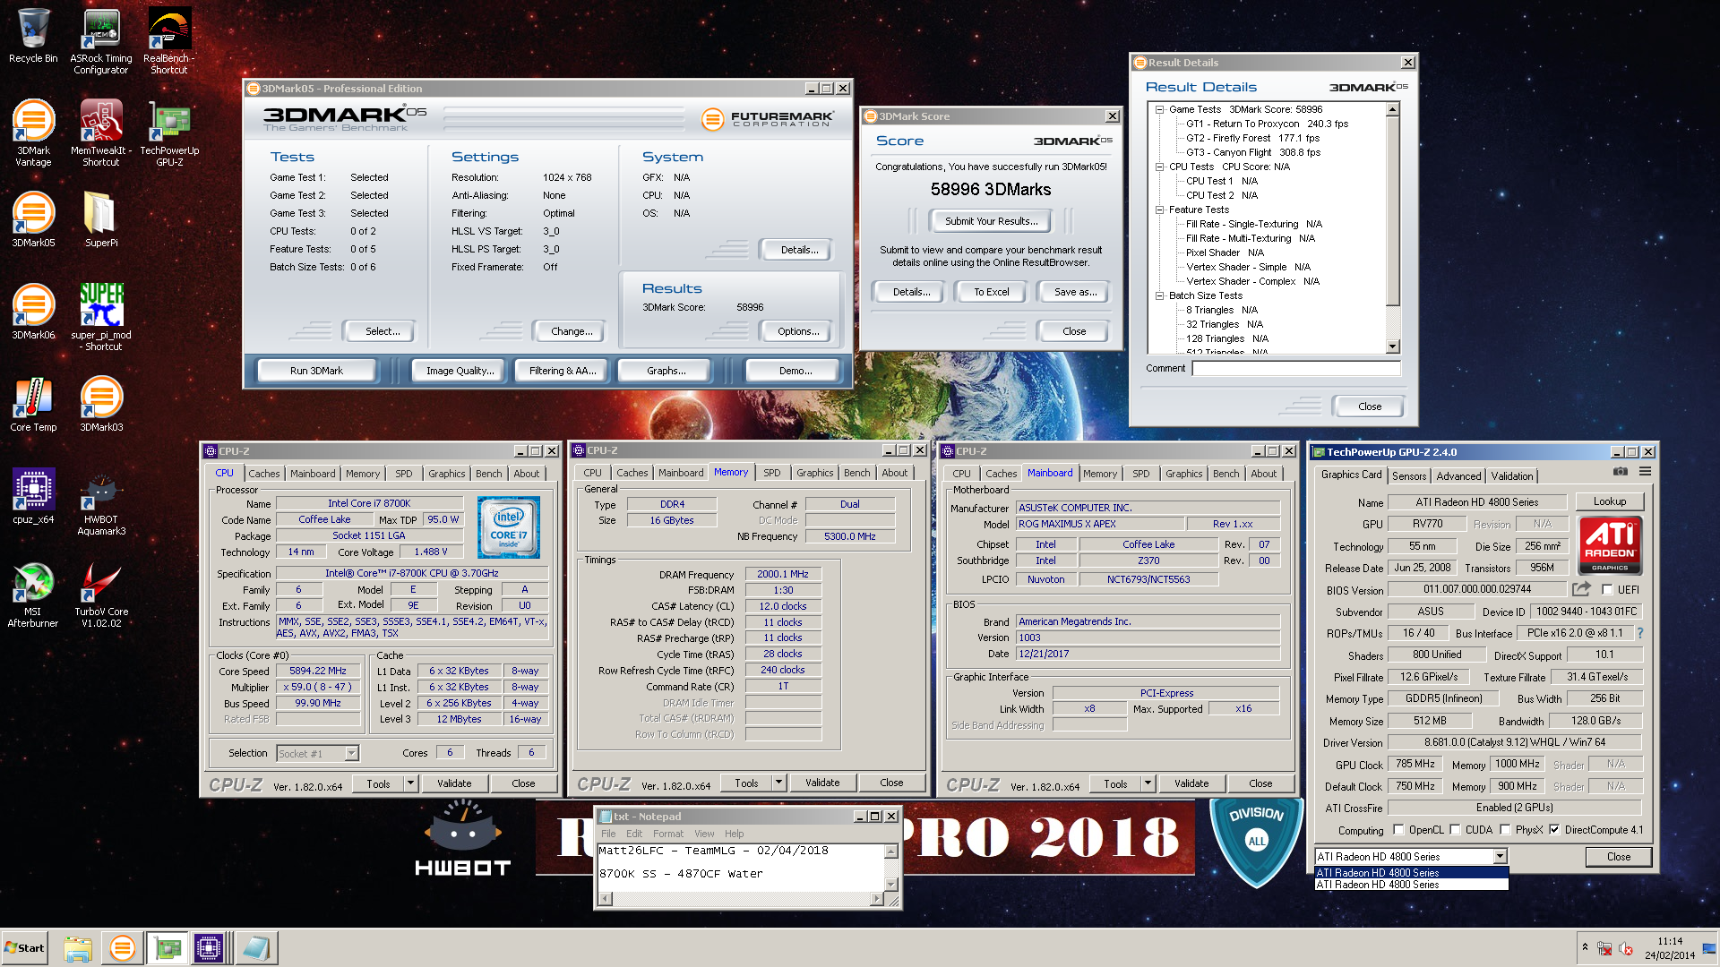Switch to Caches tab in CPU-Z CPU window
The image size is (1720, 967).
coord(263,474)
